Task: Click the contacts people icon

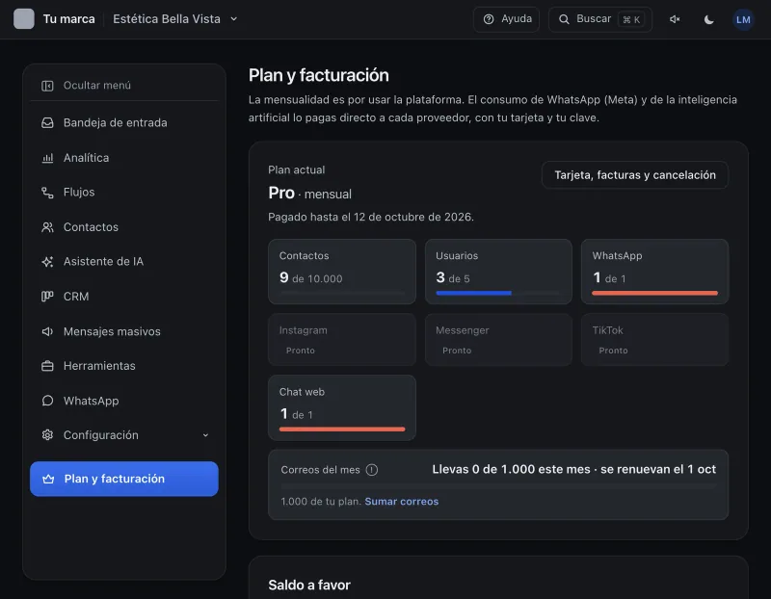Action: point(47,227)
